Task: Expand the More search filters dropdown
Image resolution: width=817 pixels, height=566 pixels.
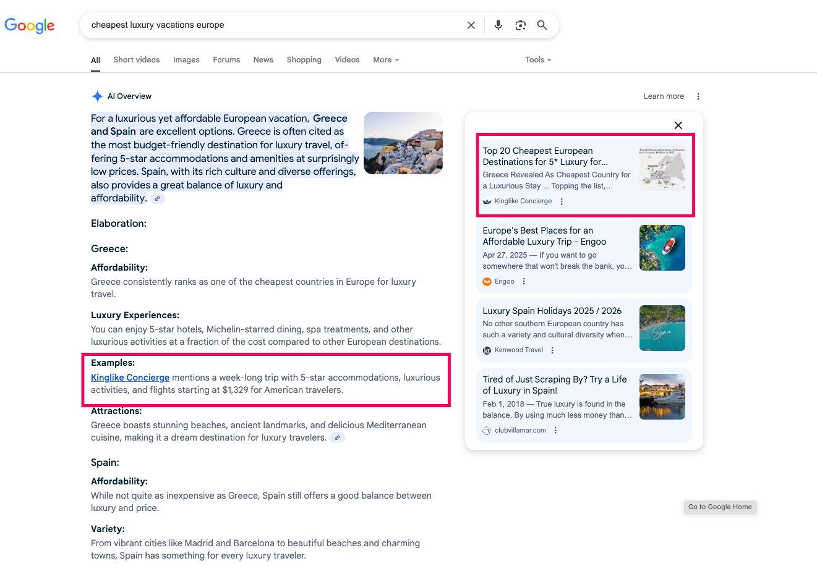Action: tap(386, 60)
